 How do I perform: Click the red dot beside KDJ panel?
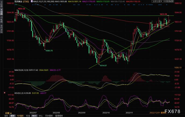pos(5,93)
